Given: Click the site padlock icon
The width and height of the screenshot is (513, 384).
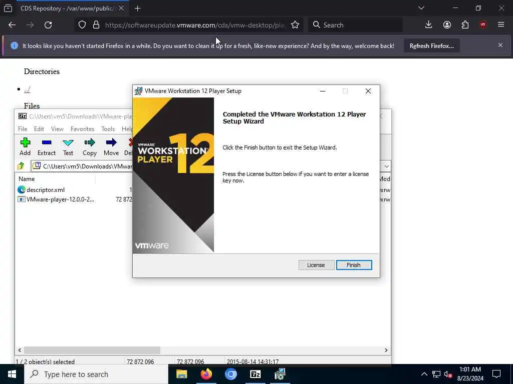Looking at the screenshot, I should coord(96,25).
